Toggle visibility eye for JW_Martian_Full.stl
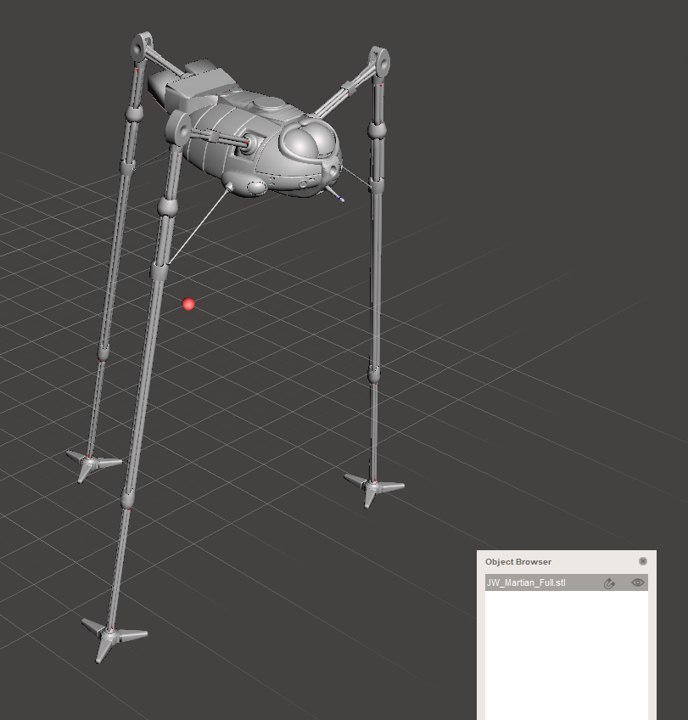The width and height of the screenshot is (688, 720). coord(638,582)
